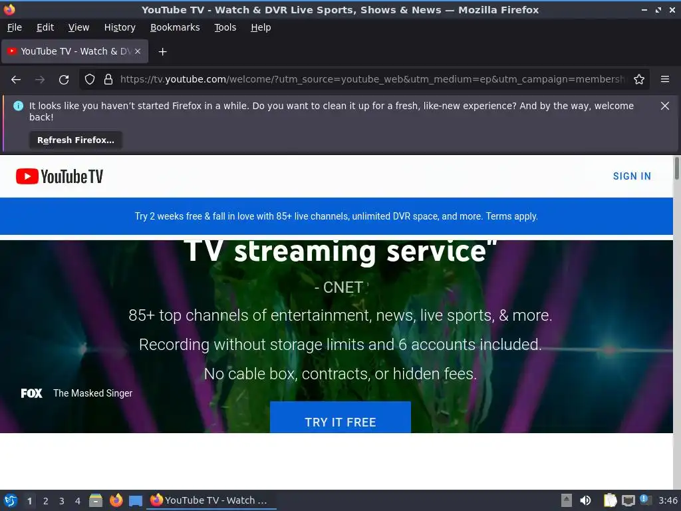Select the YouTube TV browser tab
The image size is (681, 511).
coord(74,51)
